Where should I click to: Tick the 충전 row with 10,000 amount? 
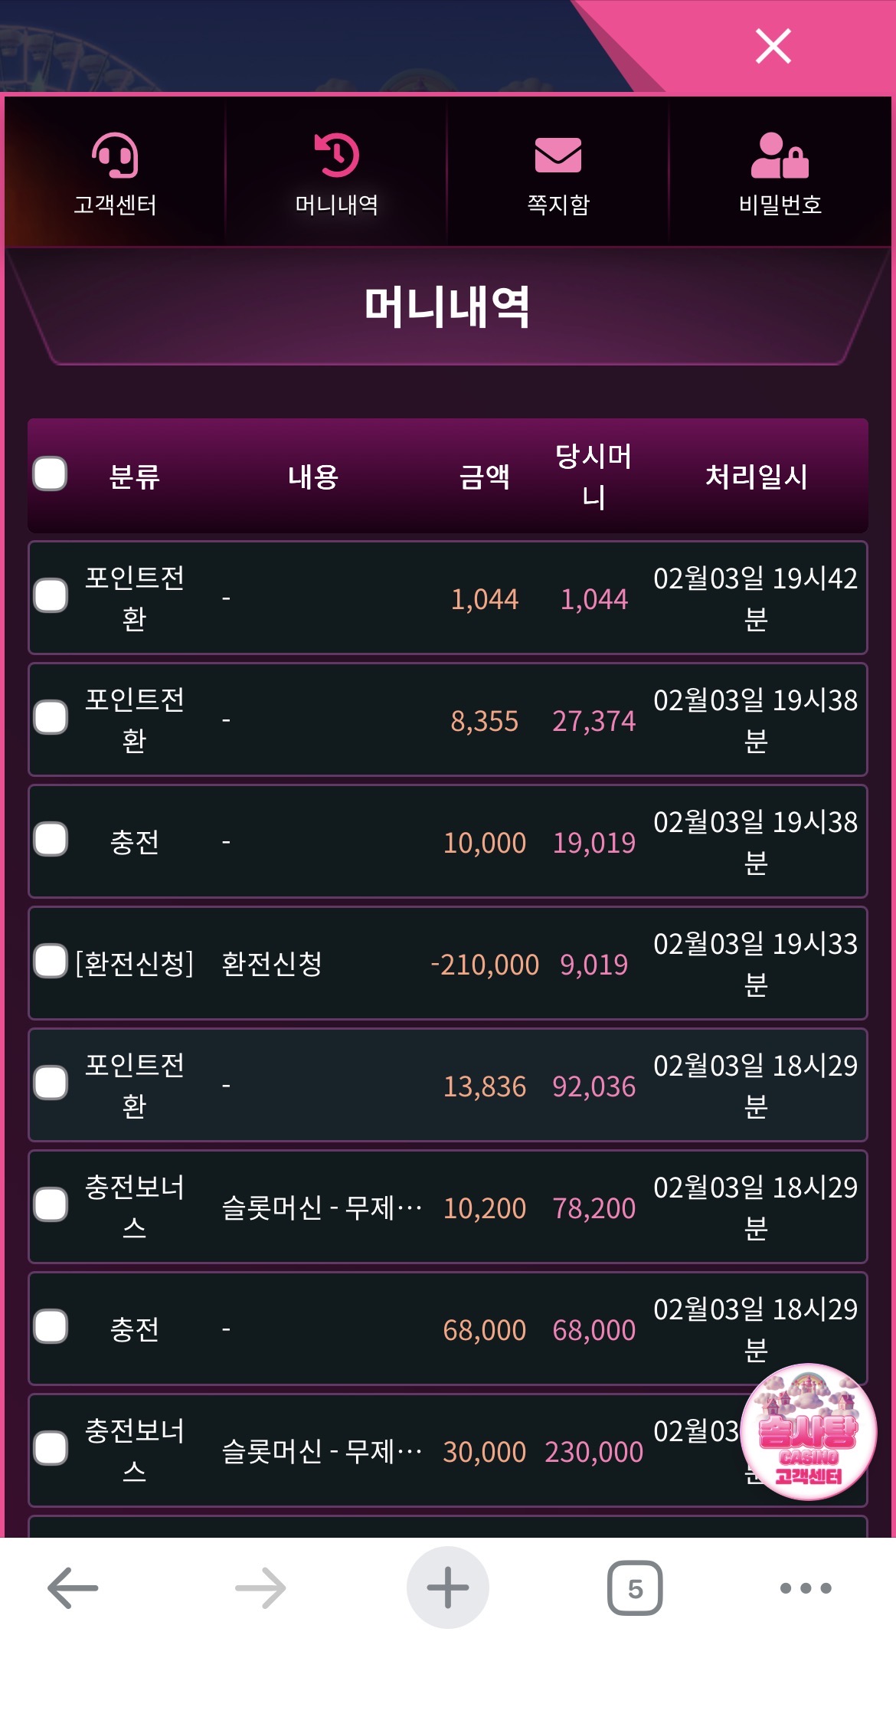tap(51, 840)
